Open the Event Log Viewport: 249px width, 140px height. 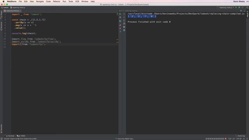click(240, 136)
